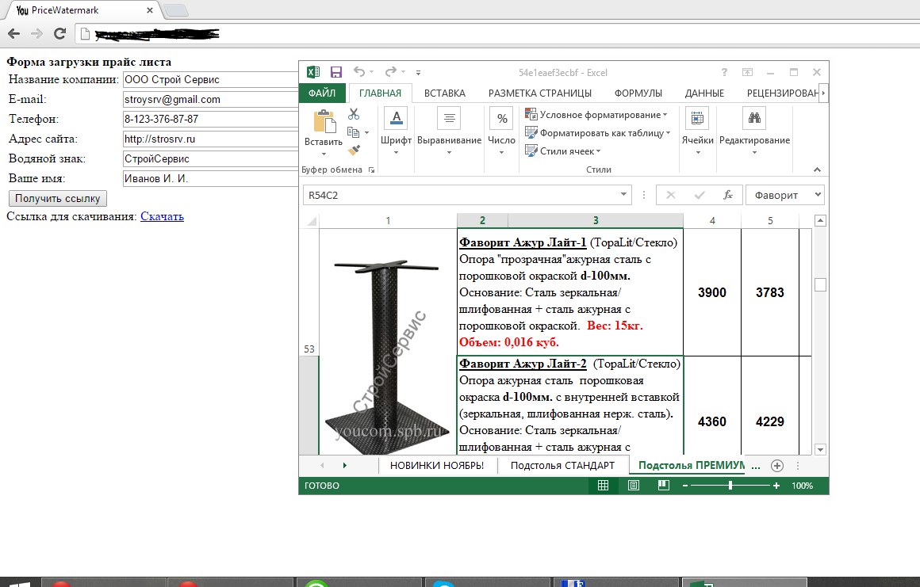Open Условное форматирование menu
Screen dimensions: 920x587
596,115
